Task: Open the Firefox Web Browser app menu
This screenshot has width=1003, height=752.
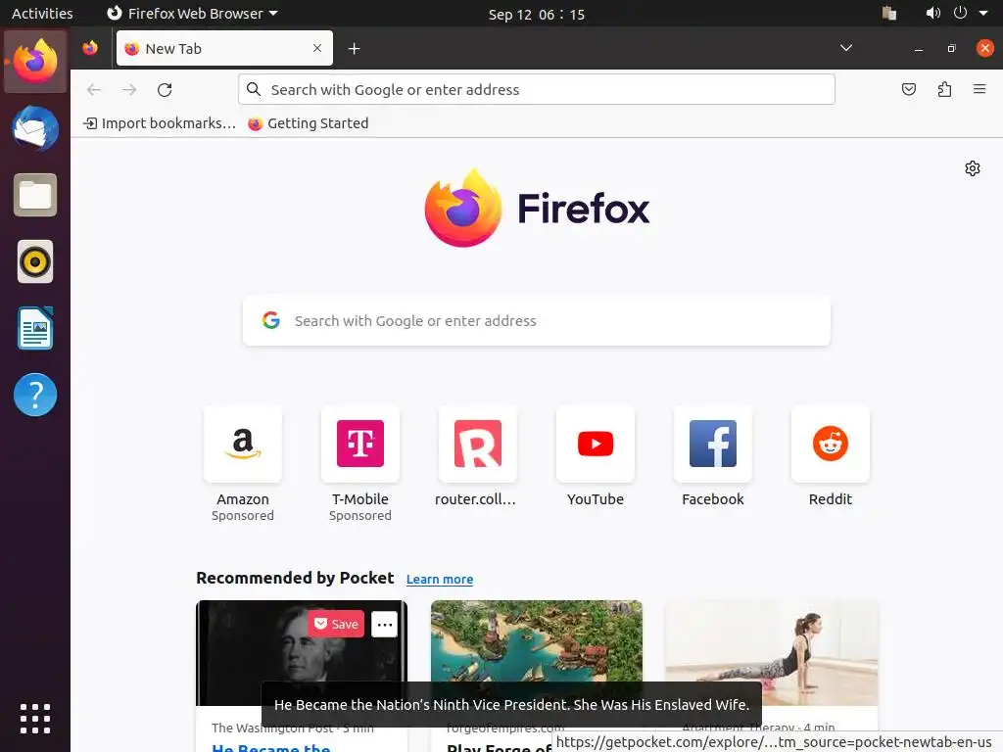Action: pyautogui.click(x=192, y=14)
